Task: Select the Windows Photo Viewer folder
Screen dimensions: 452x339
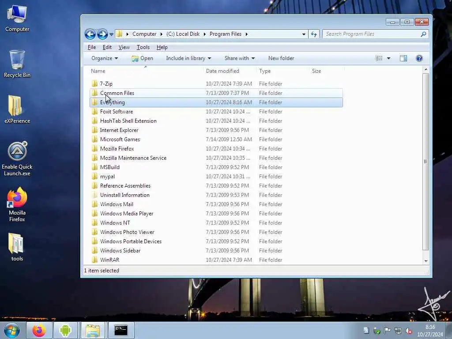Action: [x=216, y=232]
